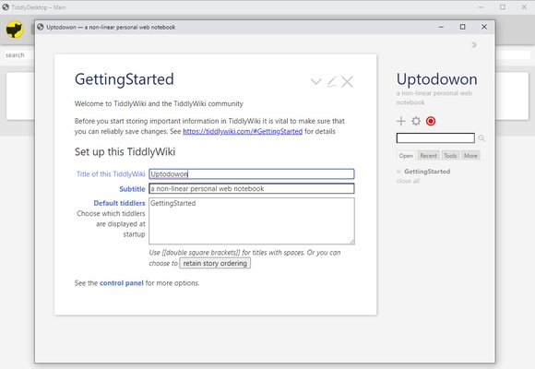Viewport: 535px width, 369px height.
Task: Click the TiddlyDesktop cat logo in Main window
Action: (15, 30)
